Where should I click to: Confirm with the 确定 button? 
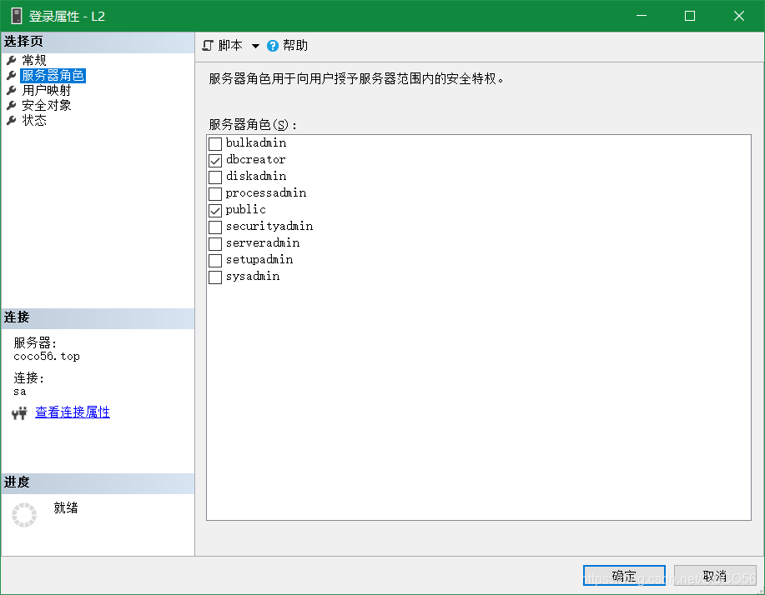point(624,576)
